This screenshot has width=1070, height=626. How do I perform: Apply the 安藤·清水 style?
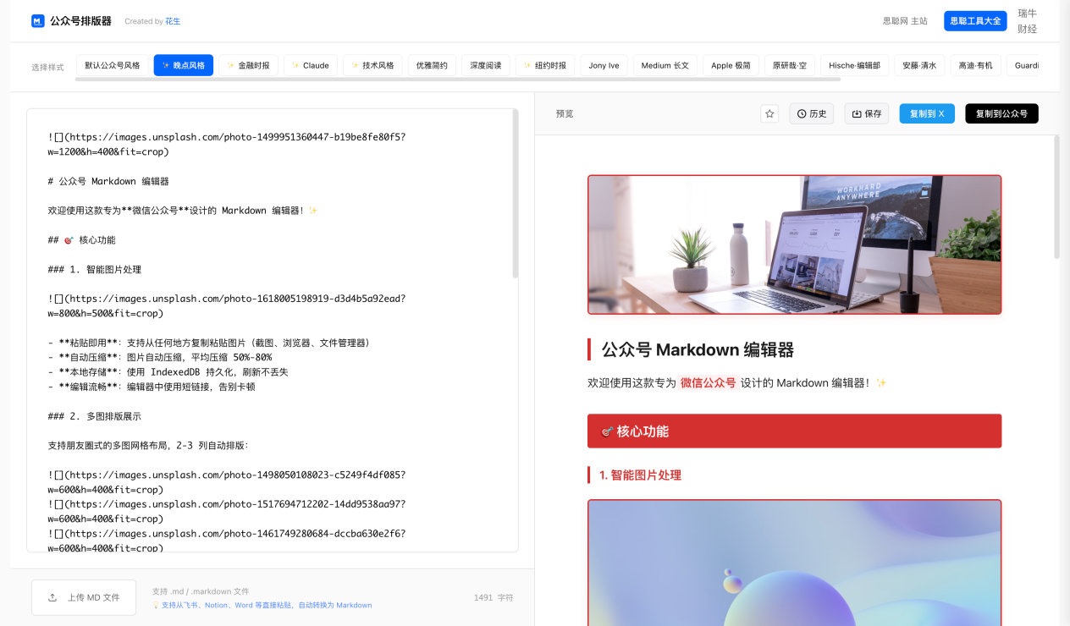(919, 65)
